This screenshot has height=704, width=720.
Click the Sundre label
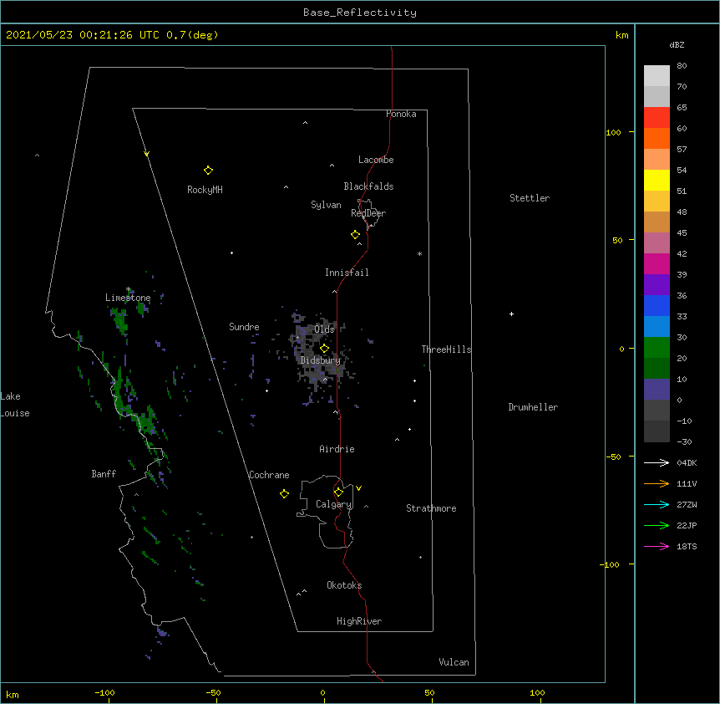pyautogui.click(x=244, y=327)
